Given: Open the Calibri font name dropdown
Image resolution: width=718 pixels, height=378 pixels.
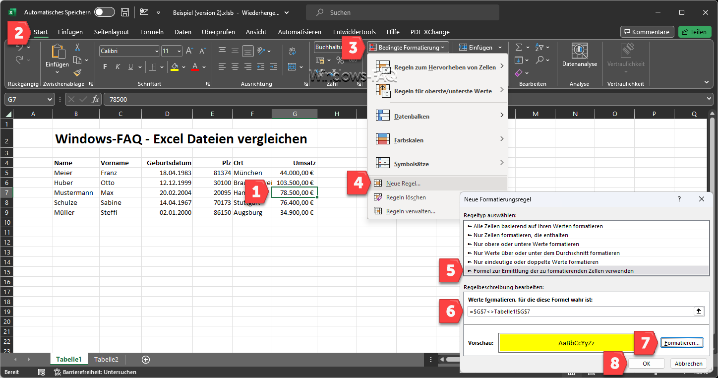Looking at the screenshot, I should [157, 51].
